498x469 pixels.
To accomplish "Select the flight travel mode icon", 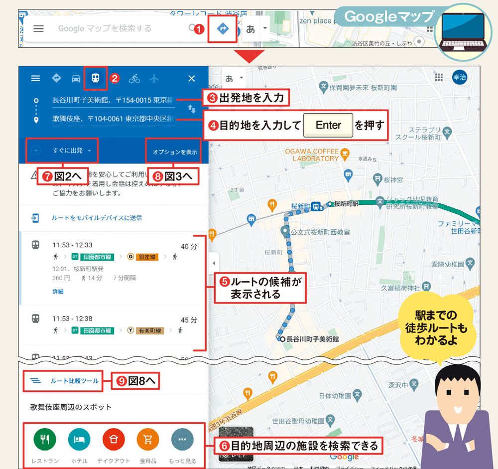I will (154, 78).
